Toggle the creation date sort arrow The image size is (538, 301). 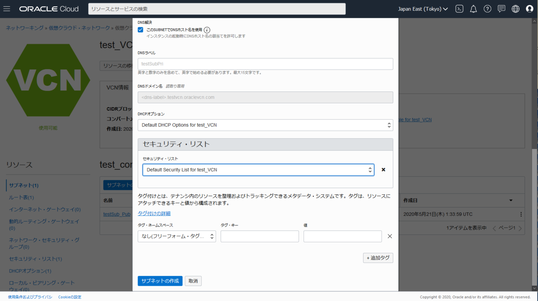pyautogui.click(x=511, y=200)
